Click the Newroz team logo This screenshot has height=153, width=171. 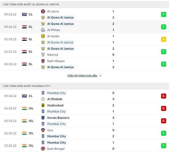point(43,55)
